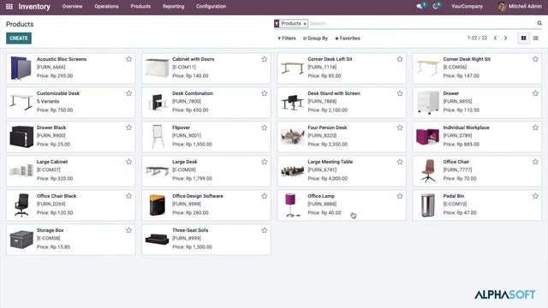Expand the Filters dropdown

[x=287, y=38]
